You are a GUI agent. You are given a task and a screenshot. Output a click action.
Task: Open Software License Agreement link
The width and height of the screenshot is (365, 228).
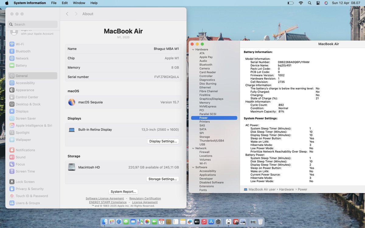[105, 199]
